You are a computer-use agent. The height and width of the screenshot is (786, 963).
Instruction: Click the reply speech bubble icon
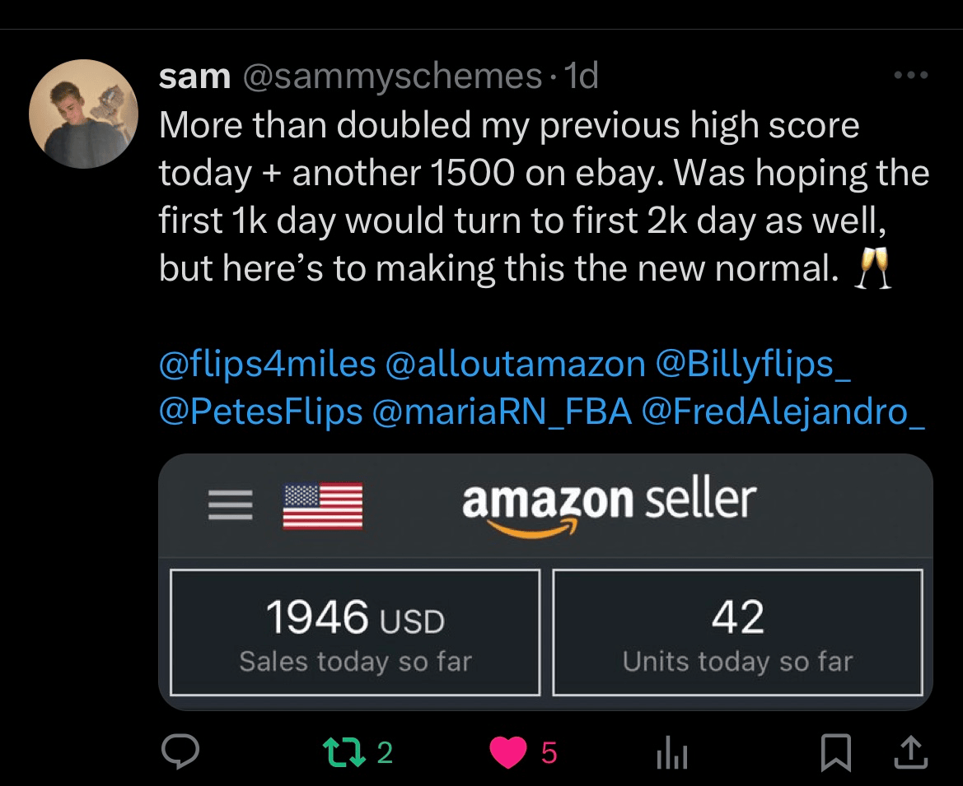tap(179, 752)
